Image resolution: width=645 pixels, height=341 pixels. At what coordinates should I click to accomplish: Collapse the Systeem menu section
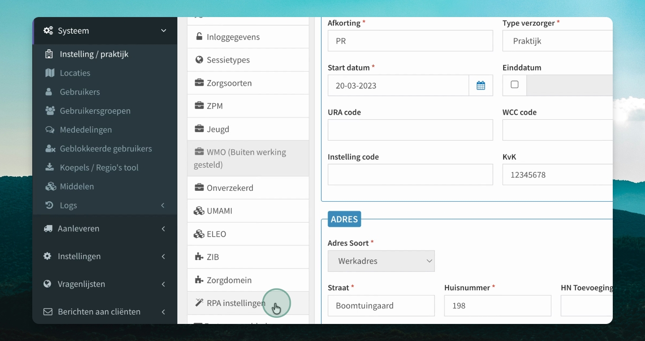[164, 31]
